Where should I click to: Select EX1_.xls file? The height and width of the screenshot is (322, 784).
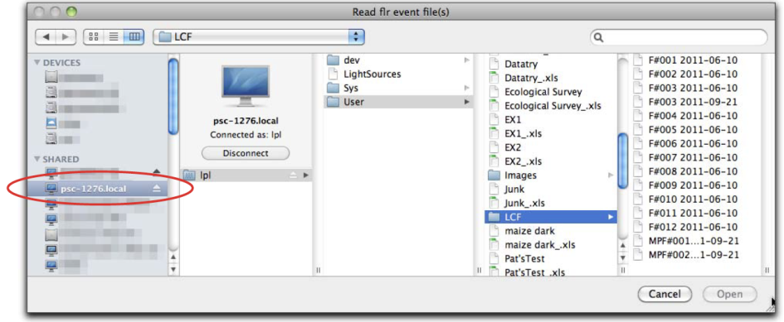[x=551, y=134]
